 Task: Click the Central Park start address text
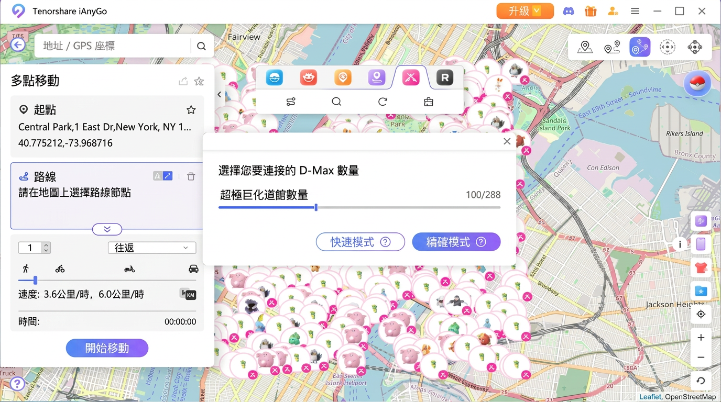[x=105, y=127]
